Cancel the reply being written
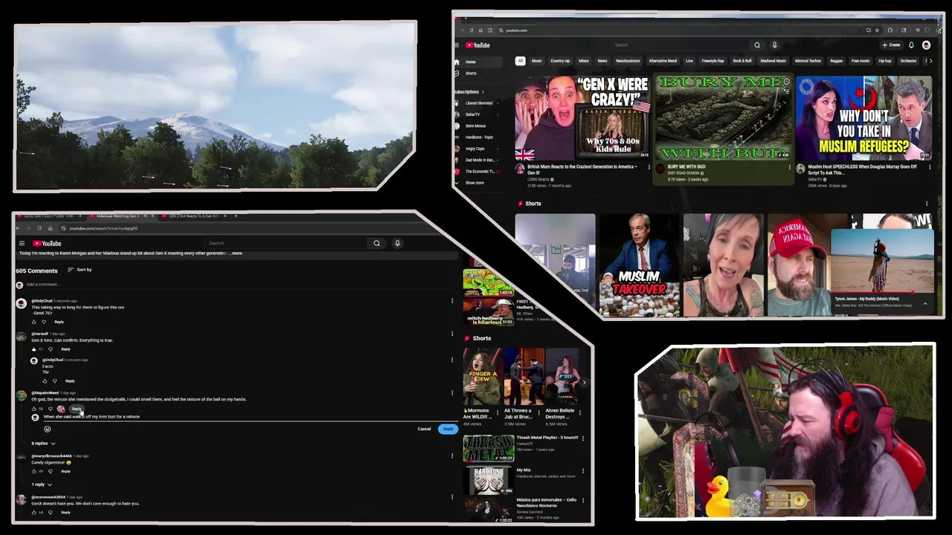This screenshot has width=952, height=535. point(424,429)
